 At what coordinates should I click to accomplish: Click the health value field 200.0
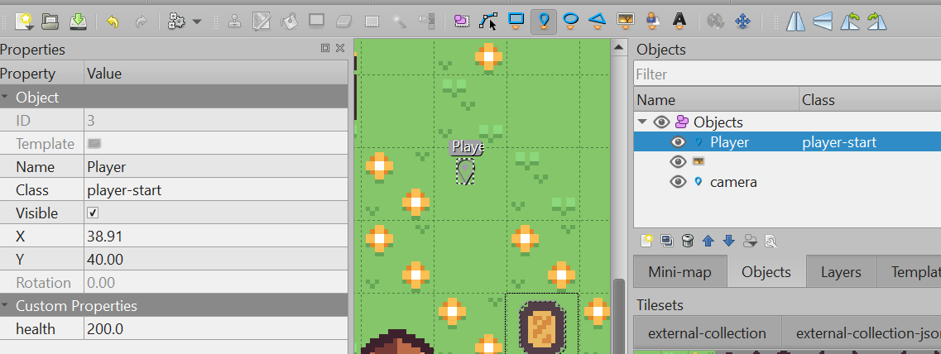point(215,329)
